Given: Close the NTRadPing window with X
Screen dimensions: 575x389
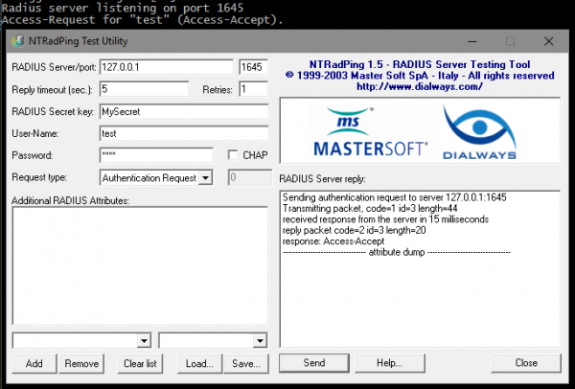Looking at the screenshot, I should 548,41.
